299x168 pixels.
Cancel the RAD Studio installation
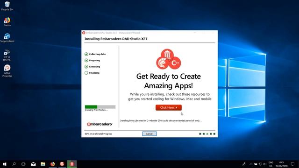(149, 134)
